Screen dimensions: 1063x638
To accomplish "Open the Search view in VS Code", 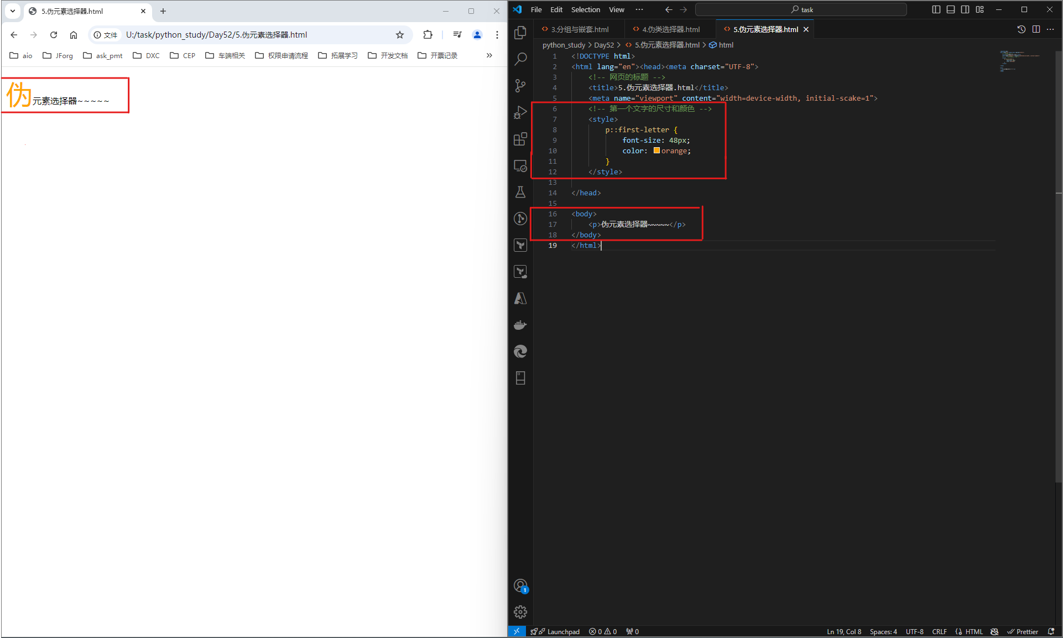I will pos(520,59).
